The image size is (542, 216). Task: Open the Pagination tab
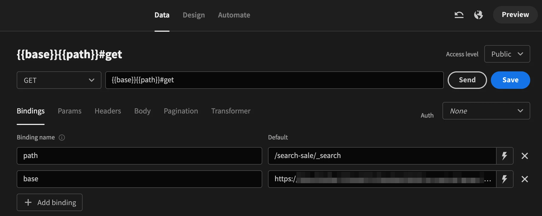[x=181, y=111]
